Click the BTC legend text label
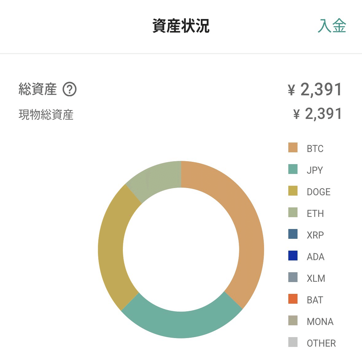The height and width of the screenshot is (362, 362). pos(315,148)
